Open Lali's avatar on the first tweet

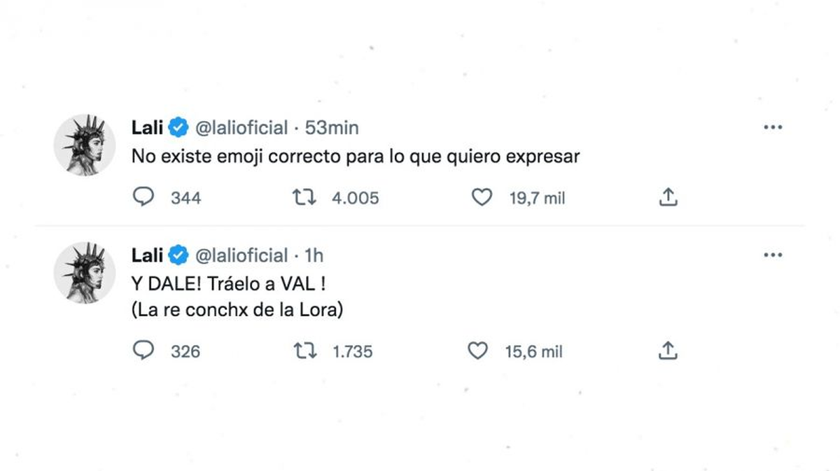coord(85,146)
